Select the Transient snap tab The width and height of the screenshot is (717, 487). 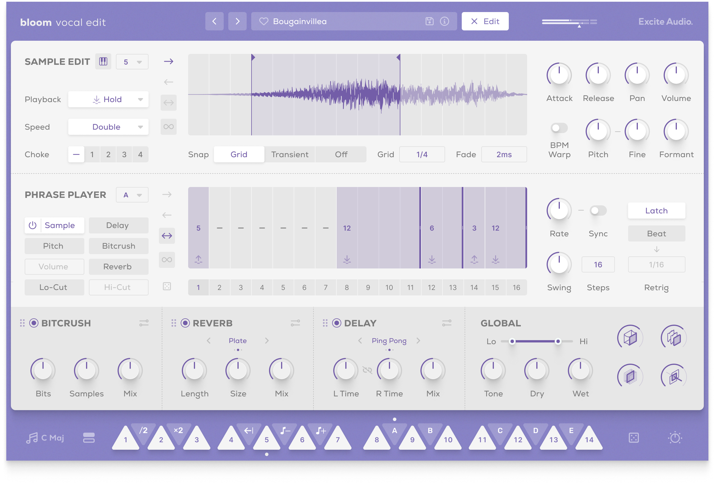(290, 154)
